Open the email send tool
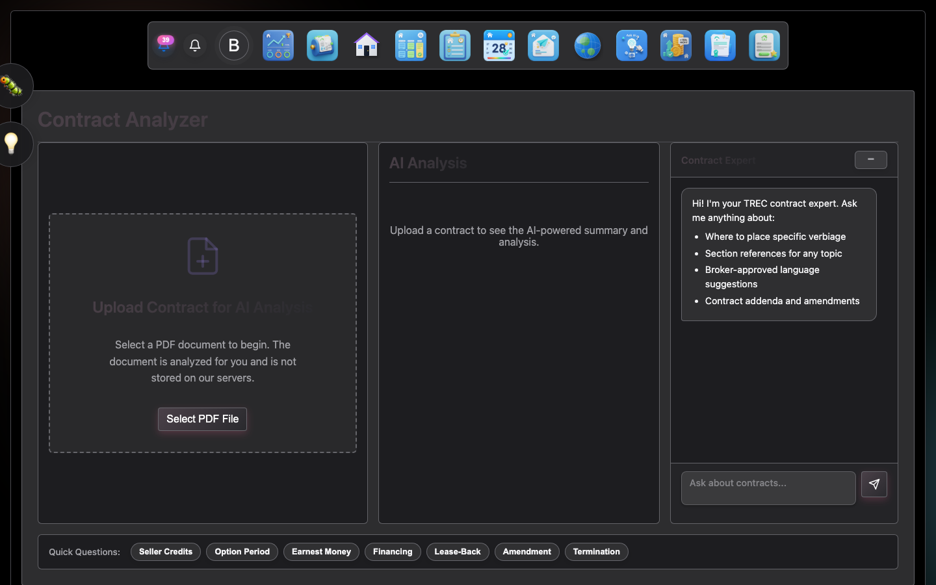The image size is (936, 585). [x=543, y=45]
